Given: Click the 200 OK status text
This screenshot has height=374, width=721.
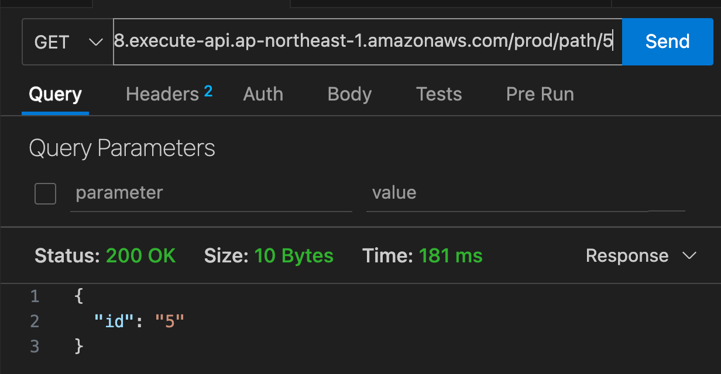Looking at the screenshot, I should (x=140, y=255).
